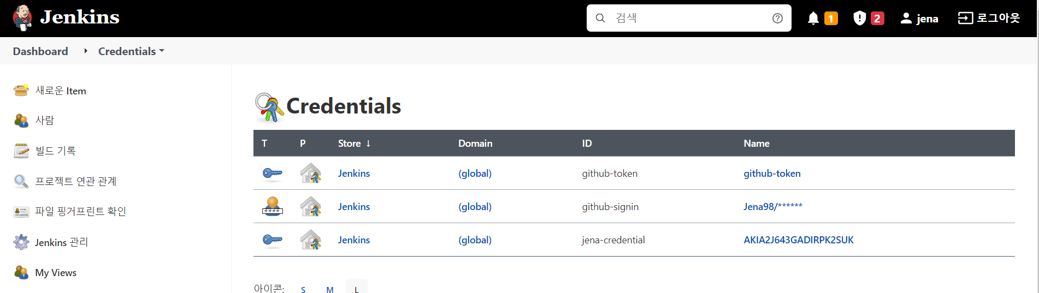
Task: Click the user person icon next to jena
Action: tap(906, 18)
